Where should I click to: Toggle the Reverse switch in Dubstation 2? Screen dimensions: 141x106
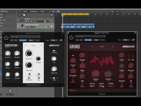pos(38,74)
